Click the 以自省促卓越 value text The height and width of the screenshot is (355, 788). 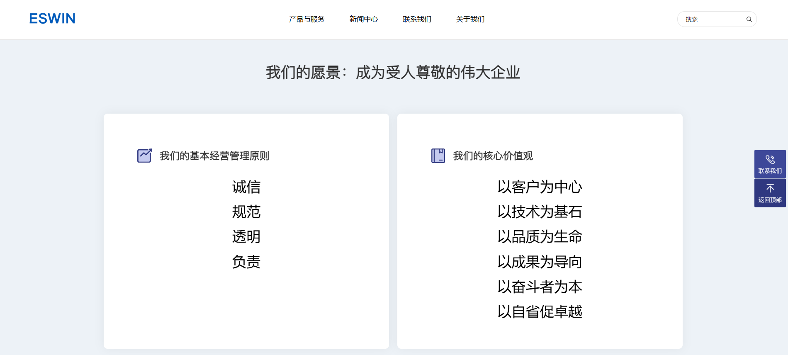pos(540,311)
